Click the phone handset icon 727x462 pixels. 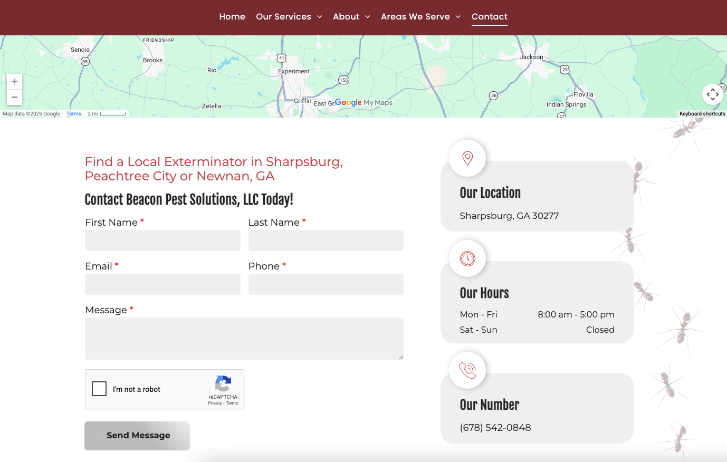click(467, 370)
